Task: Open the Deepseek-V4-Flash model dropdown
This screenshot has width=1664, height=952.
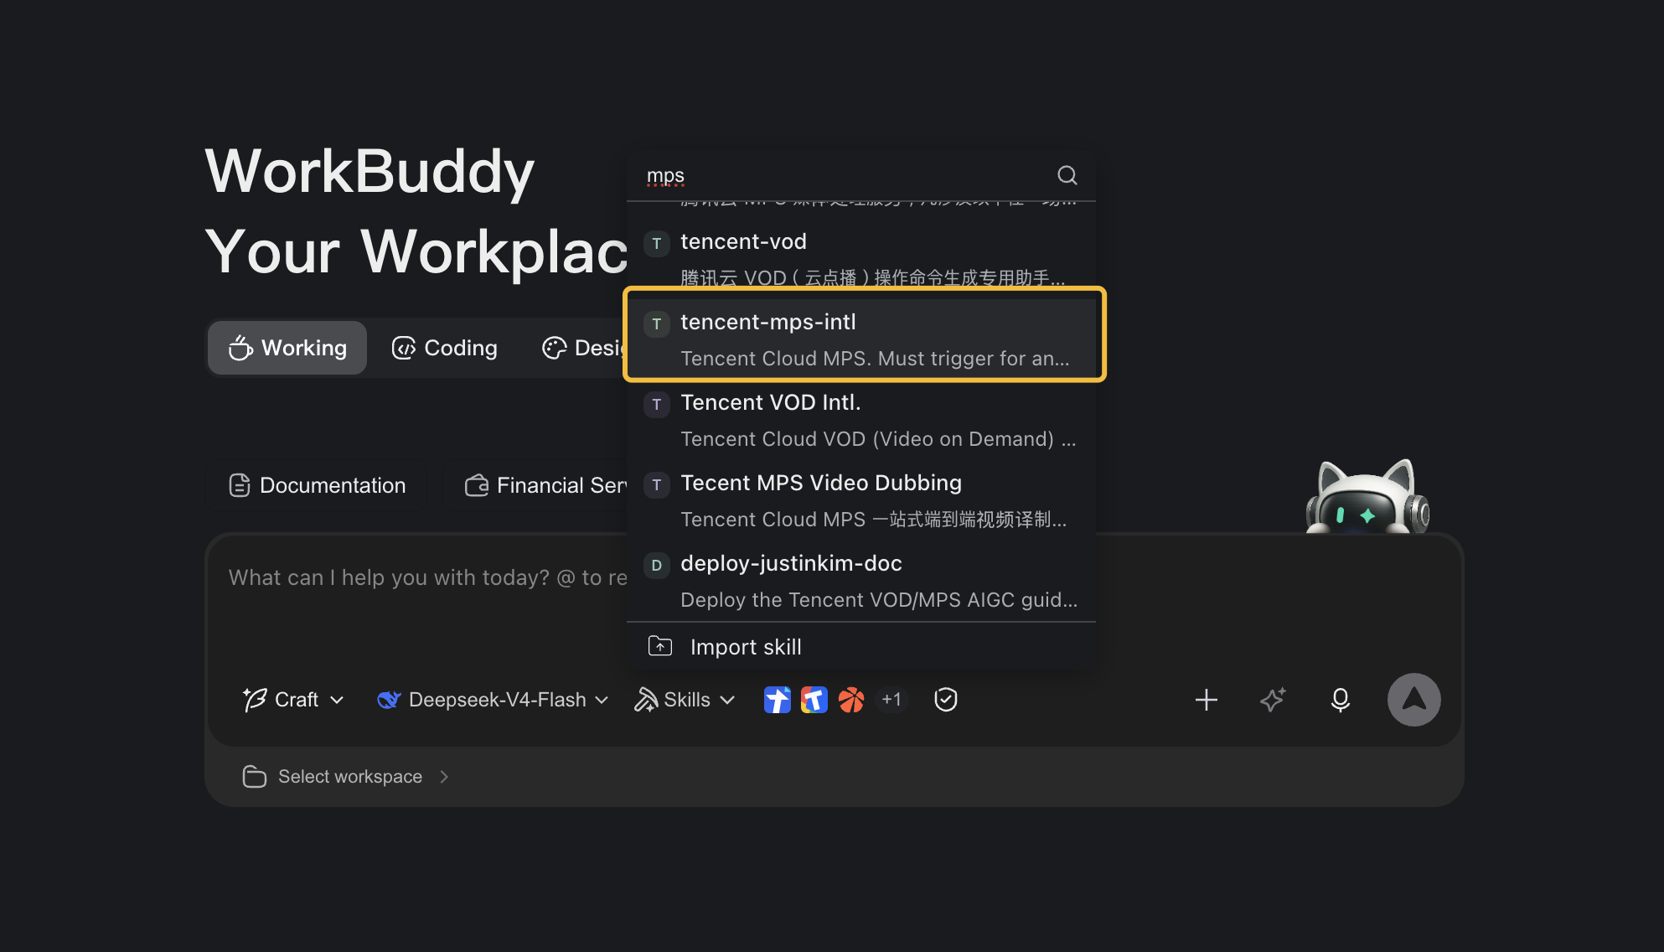Action: [x=493, y=700]
